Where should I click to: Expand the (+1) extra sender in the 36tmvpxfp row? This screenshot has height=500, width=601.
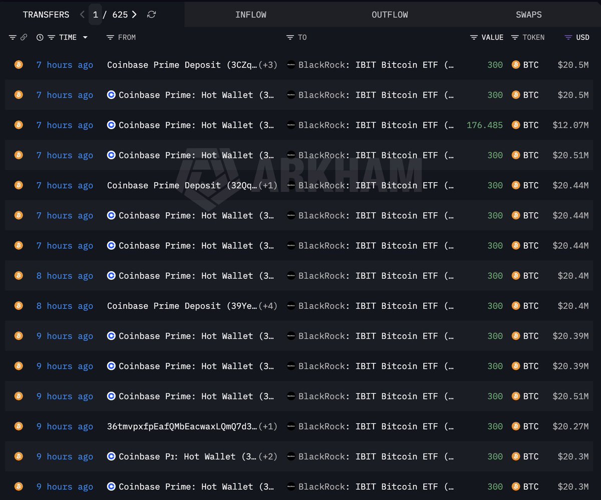(268, 426)
